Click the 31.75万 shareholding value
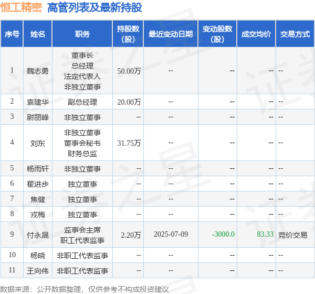 coord(129,143)
